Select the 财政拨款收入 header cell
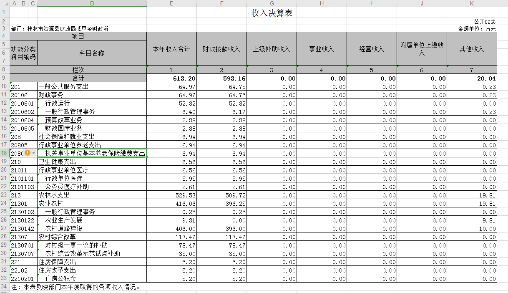 (x=221, y=49)
